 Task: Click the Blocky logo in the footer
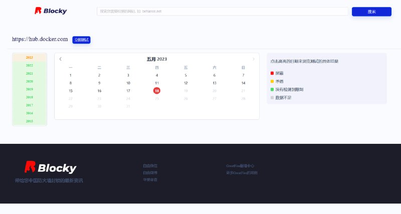tap(51, 167)
